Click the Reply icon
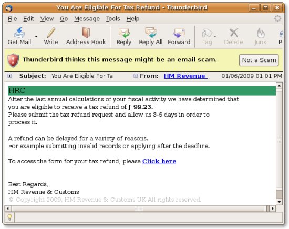Screen dimensions: 289x229 124,33
